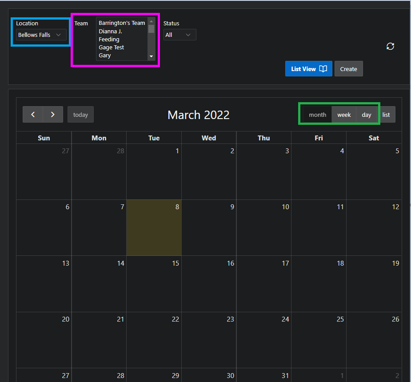The height and width of the screenshot is (382, 411).
Task: Go to next month arrow
Action: tap(53, 115)
